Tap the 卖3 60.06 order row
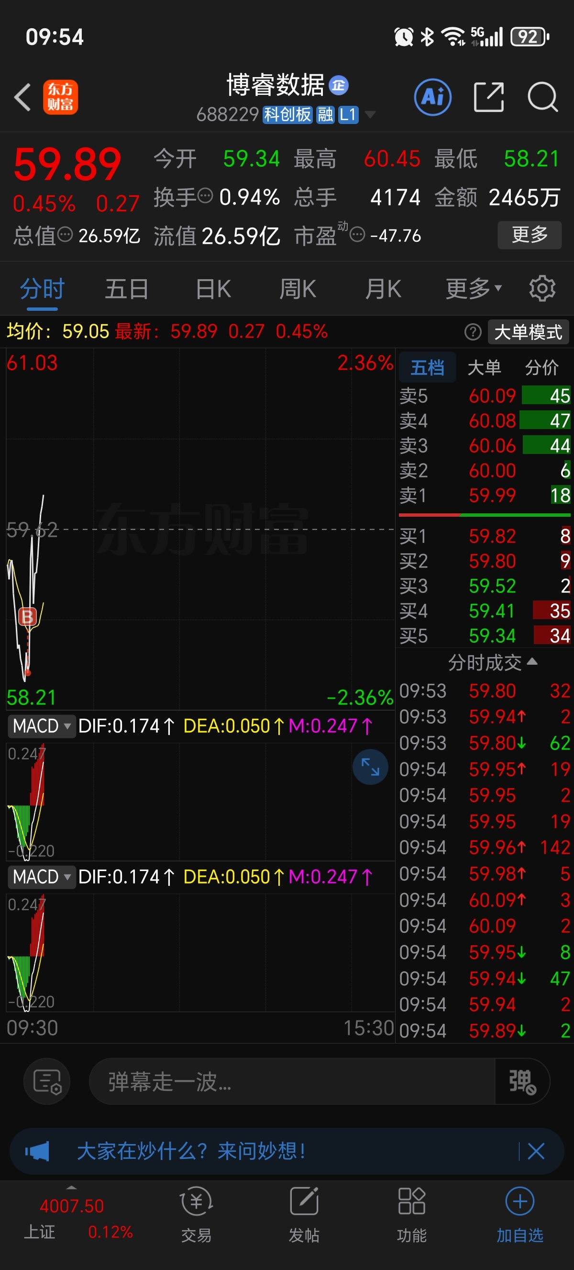 point(485,446)
